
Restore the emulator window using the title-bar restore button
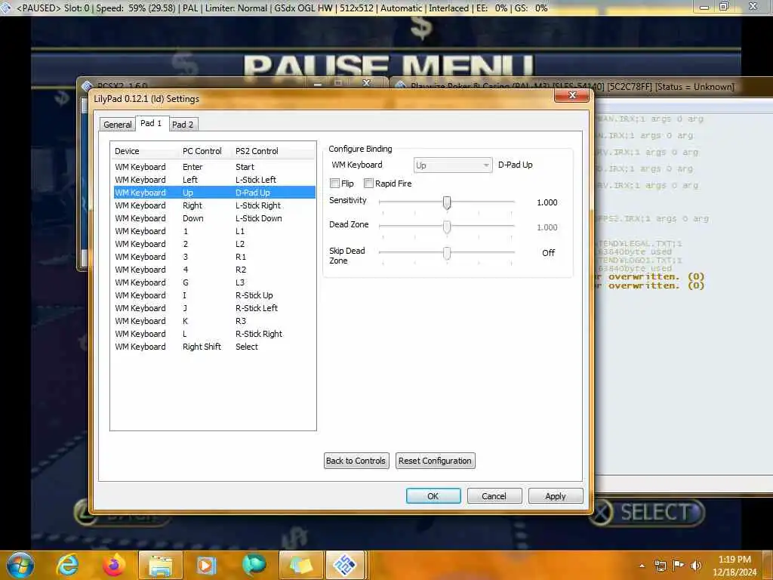[x=724, y=6]
